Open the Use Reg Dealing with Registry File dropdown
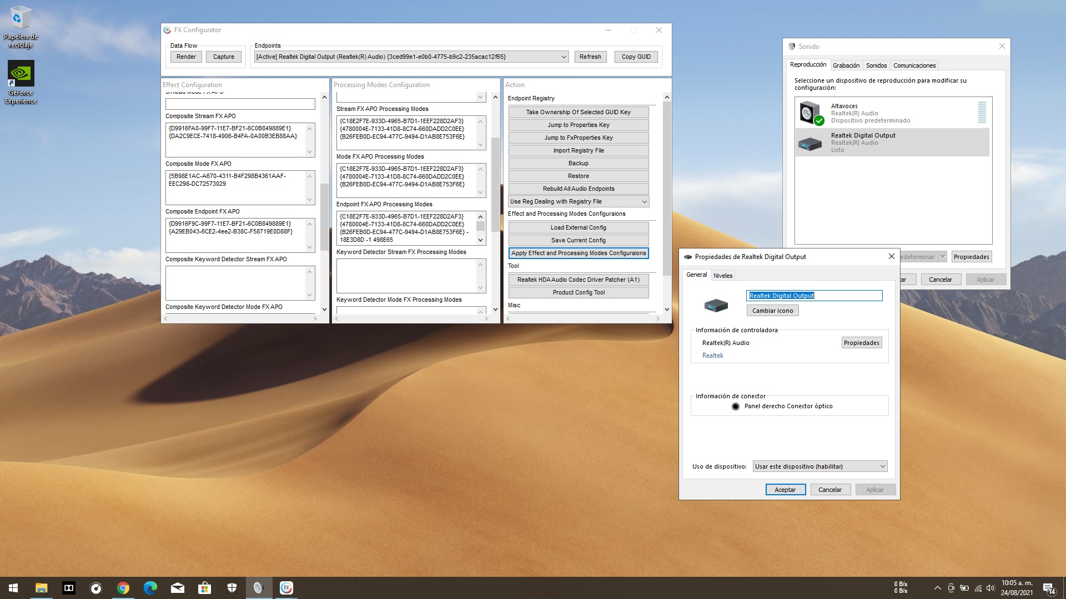The width and height of the screenshot is (1066, 599). (x=644, y=201)
